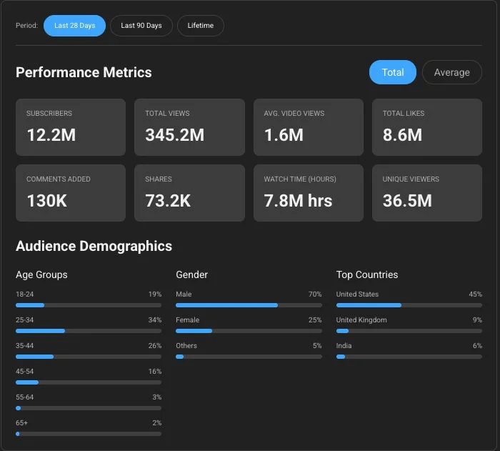Toggle metrics to Total view
The height and width of the screenshot is (451, 500).
pos(393,72)
